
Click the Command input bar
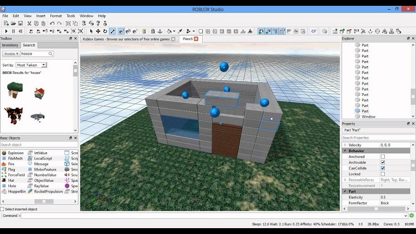click(x=214, y=216)
